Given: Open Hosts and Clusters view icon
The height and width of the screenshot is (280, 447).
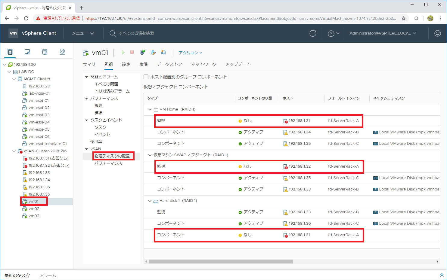Looking at the screenshot, I should pyautogui.click(x=10, y=52).
